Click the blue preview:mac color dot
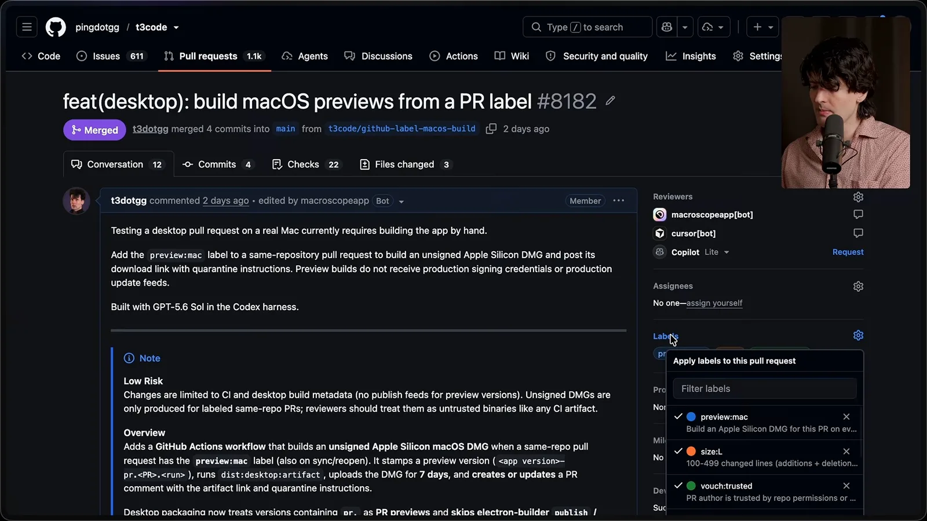 click(x=691, y=417)
